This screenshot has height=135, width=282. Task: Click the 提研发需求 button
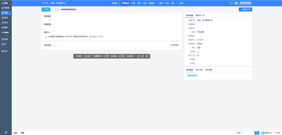[246, 9]
